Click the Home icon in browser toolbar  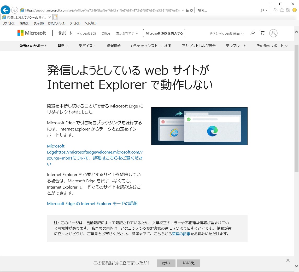click(x=275, y=10)
